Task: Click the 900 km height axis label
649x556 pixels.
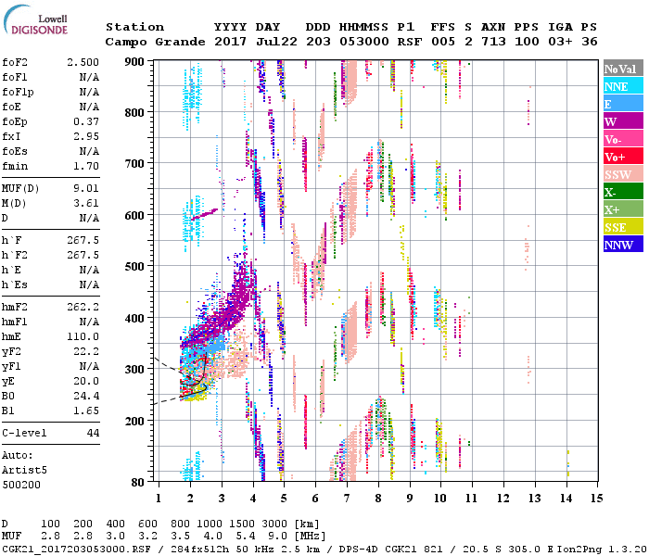Action: [136, 61]
